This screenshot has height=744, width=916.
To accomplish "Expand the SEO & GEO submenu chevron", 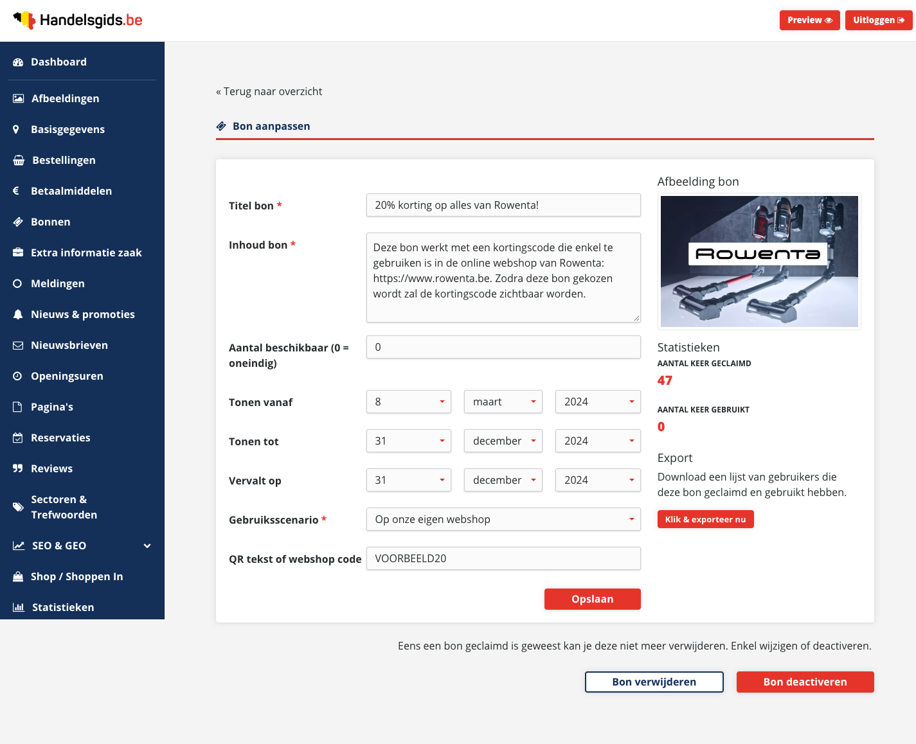I will coord(147,545).
